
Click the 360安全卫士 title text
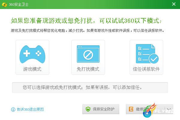pyautogui.click(x=19, y=4)
